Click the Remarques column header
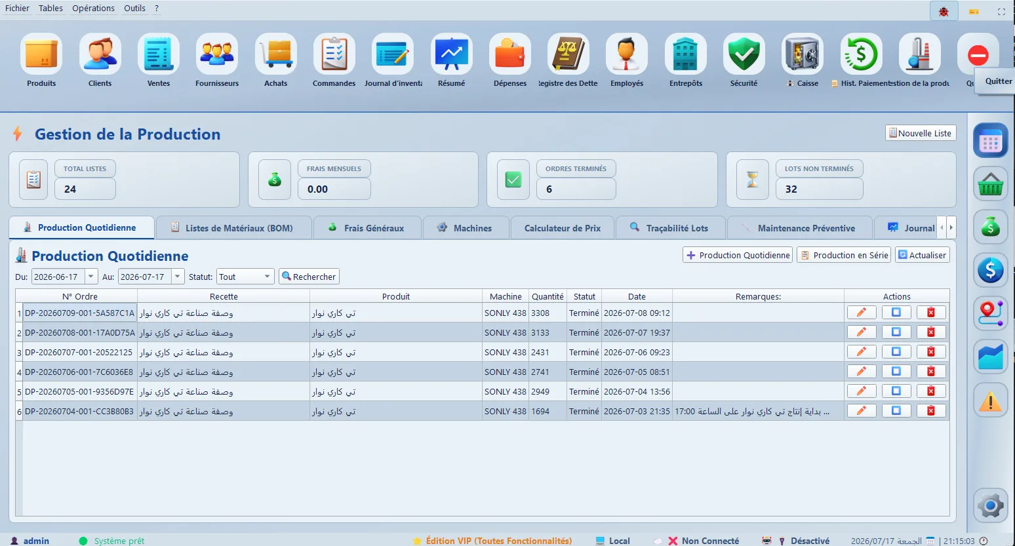Screen dimensions: 1015x546 758,296
